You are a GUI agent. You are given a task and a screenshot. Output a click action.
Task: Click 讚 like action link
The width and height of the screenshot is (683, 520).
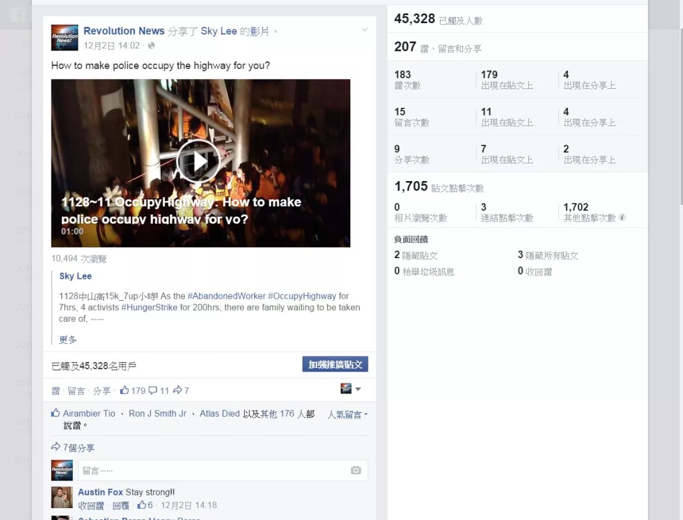(x=56, y=391)
